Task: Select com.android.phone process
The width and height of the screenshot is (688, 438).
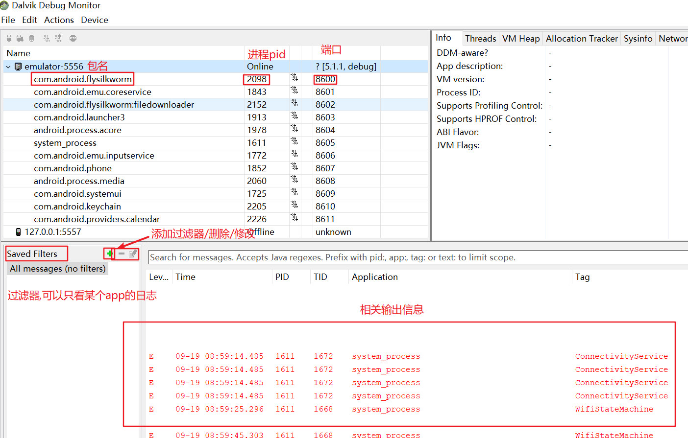Action: 73,168
